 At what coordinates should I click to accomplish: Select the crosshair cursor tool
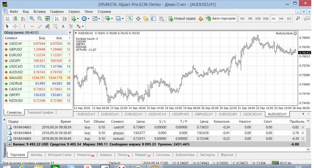15,26
